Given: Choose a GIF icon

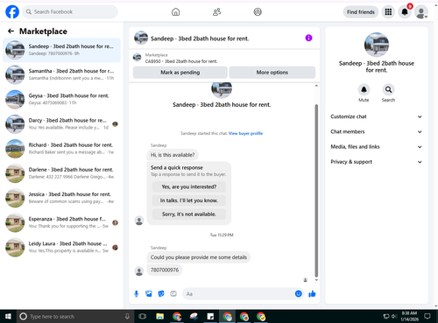Looking at the screenshot, I should pos(173,294).
